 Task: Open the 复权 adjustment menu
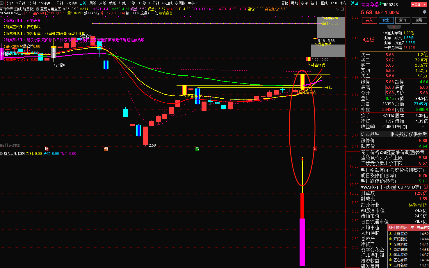[285, 3]
